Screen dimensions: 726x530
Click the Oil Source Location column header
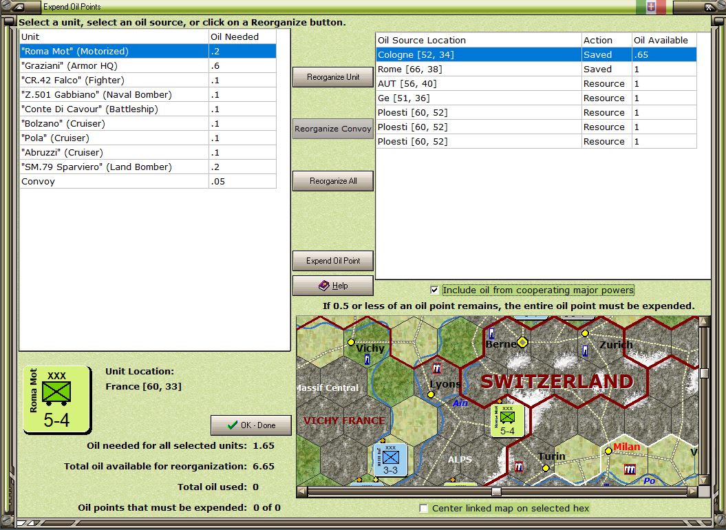(479, 40)
